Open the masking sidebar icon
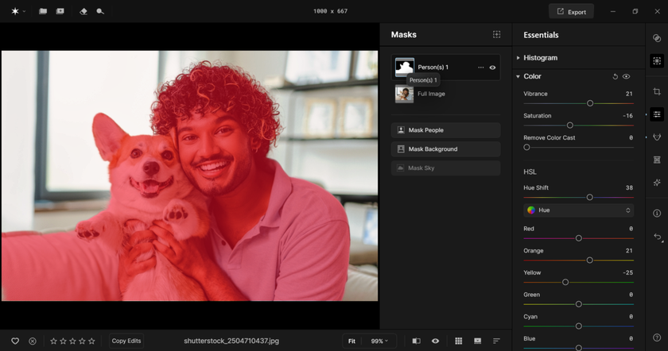 657,61
